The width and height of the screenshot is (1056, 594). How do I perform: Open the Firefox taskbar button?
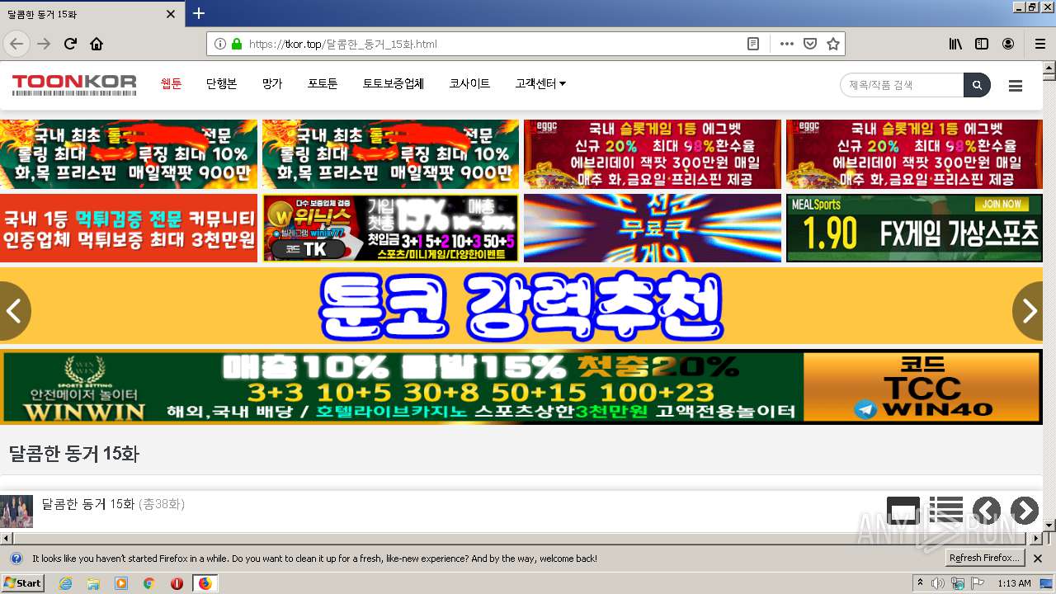(x=205, y=583)
